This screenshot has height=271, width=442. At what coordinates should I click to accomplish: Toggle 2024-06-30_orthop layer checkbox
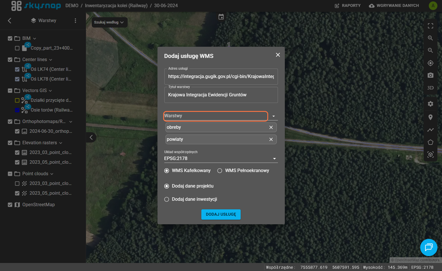click(17, 131)
